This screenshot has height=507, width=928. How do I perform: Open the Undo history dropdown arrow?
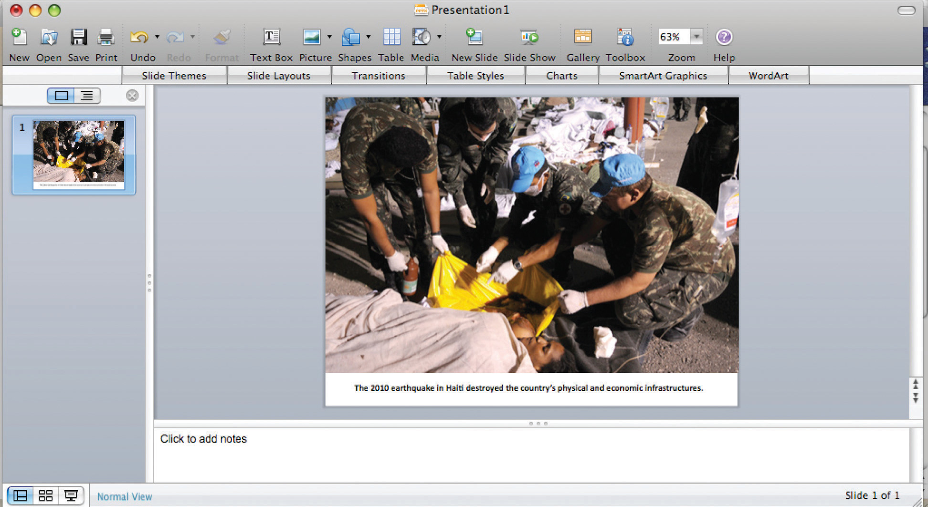pyautogui.click(x=157, y=37)
